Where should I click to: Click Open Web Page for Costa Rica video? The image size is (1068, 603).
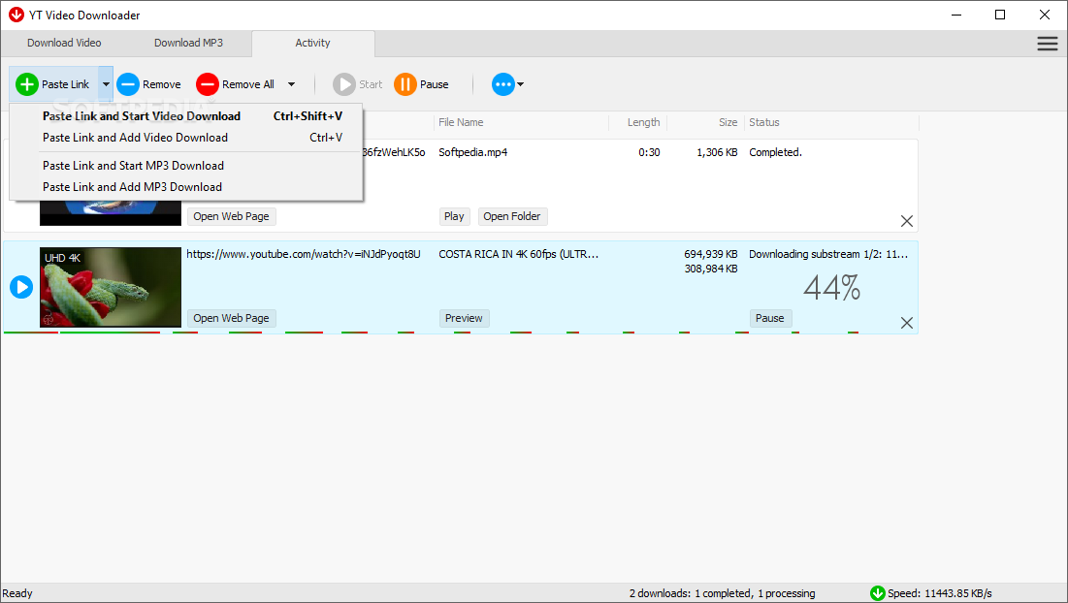coord(232,318)
